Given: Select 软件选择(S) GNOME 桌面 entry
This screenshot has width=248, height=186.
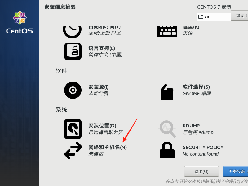Looking at the screenshot, I should pyautogui.click(x=197, y=90).
